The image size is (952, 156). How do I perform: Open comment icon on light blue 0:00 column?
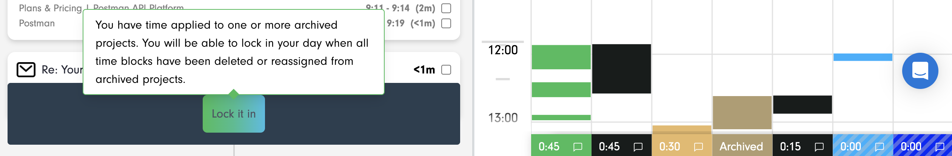880,147
